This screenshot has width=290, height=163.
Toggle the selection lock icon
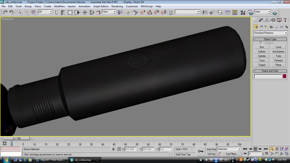(x=113, y=149)
